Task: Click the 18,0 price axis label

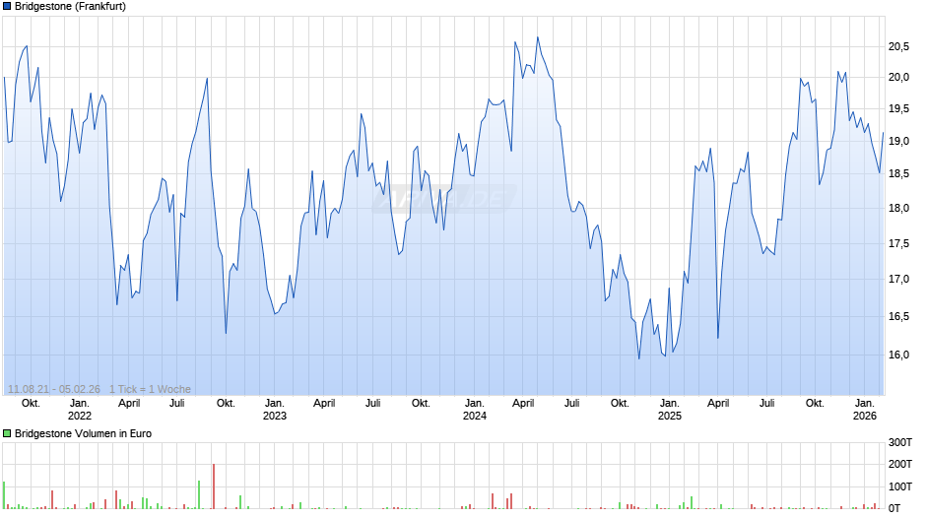Action: [898, 208]
